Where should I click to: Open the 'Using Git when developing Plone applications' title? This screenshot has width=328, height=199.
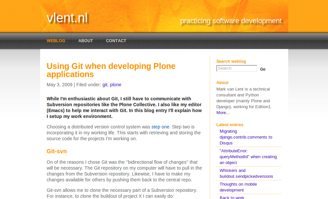click(111, 70)
